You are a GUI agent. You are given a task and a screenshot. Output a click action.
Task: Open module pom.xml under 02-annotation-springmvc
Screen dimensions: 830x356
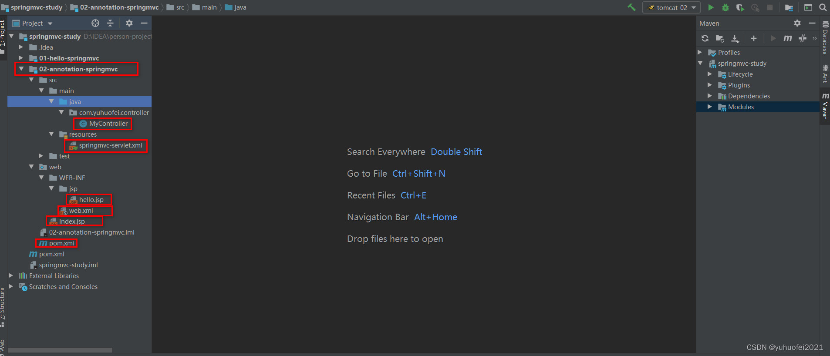click(x=61, y=243)
